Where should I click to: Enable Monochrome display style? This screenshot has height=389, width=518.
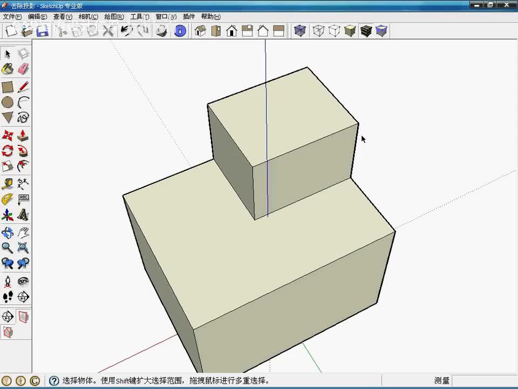[x=381, y=31]
